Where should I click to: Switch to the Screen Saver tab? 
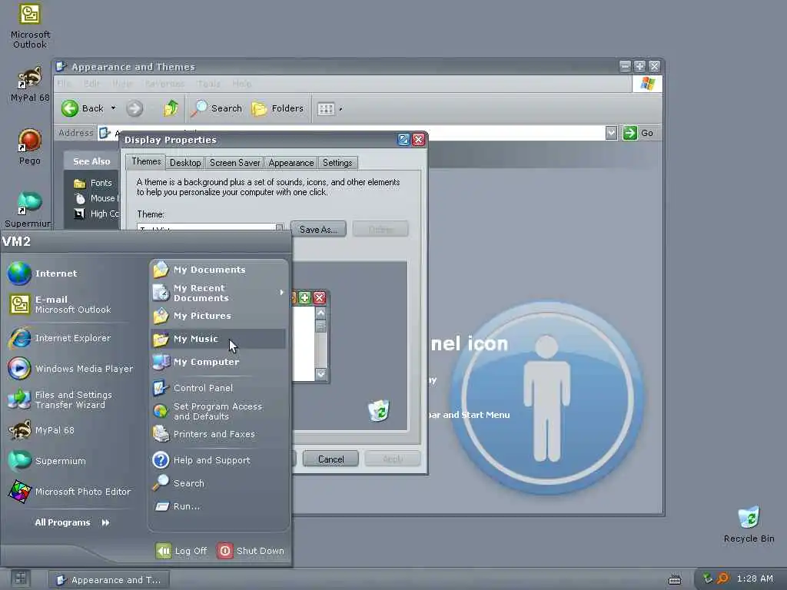click(x=234, y=163)
